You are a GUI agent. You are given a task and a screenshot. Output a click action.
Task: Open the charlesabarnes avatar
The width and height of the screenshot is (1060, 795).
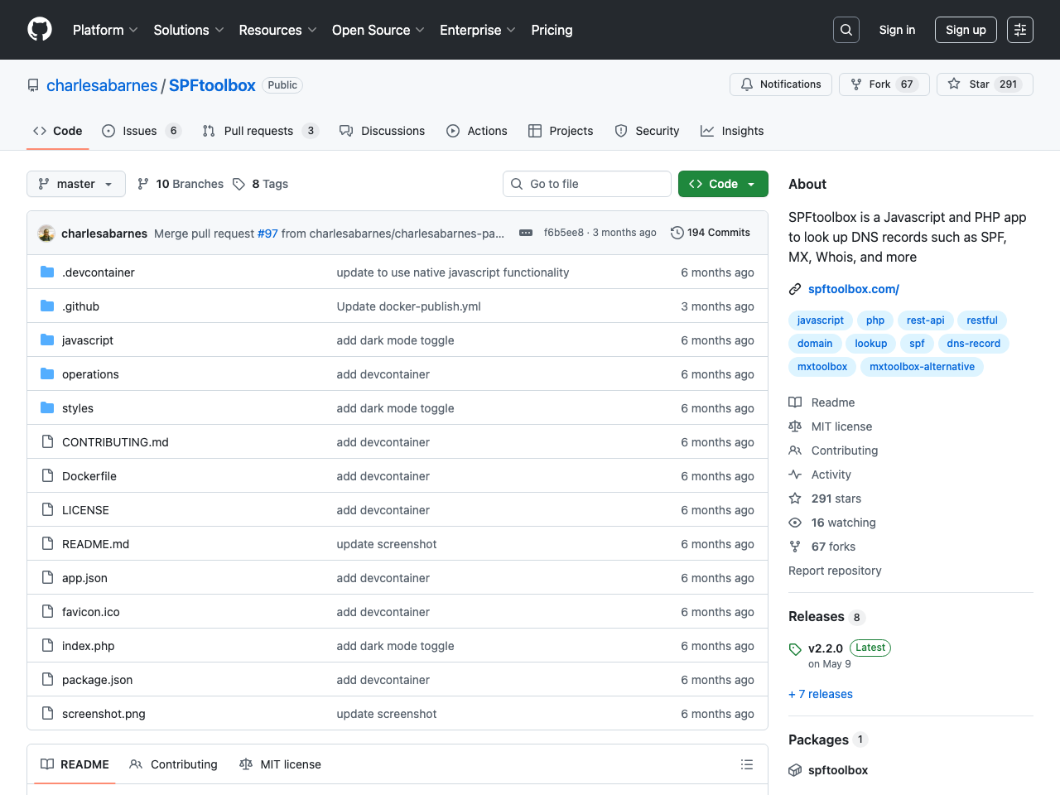46,233
